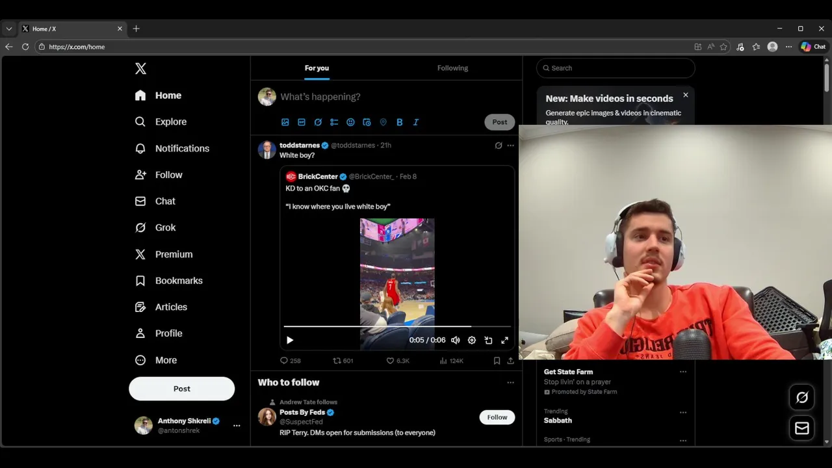Image resolution: width=832 pixels, height=468 pixels.
Task: Mute the video volume
Action: [x=456, y=340]
